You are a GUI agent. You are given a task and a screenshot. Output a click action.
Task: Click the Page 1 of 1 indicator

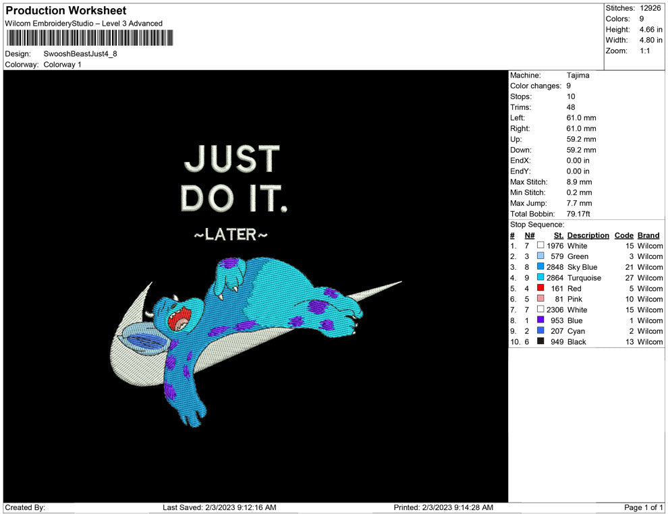coord(644,507)
